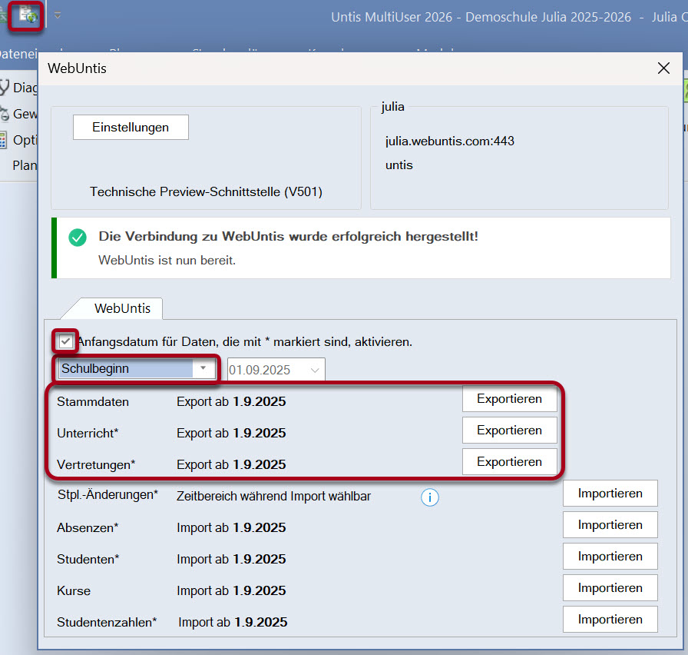Click the Einstellungen button
The image size is (688, 655).
pos(130,126)
